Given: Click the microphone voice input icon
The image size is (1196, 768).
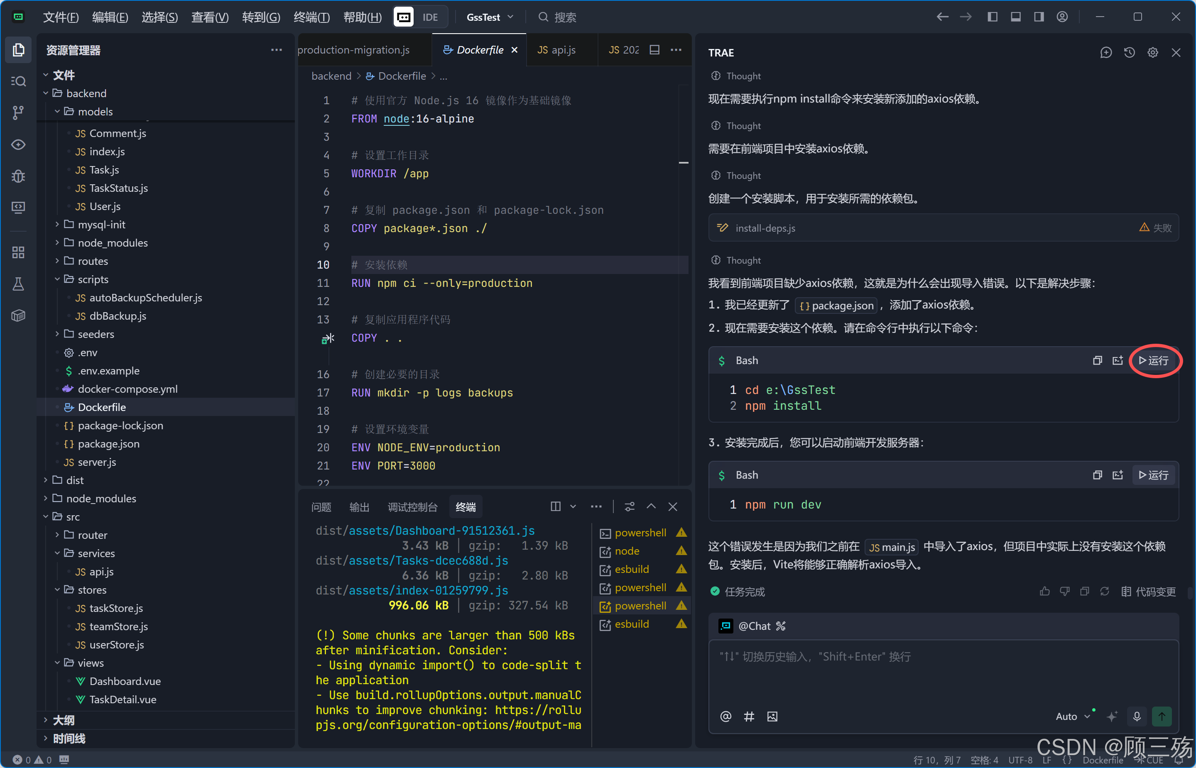Looking at the screenshot, I should pos(1137,716).
